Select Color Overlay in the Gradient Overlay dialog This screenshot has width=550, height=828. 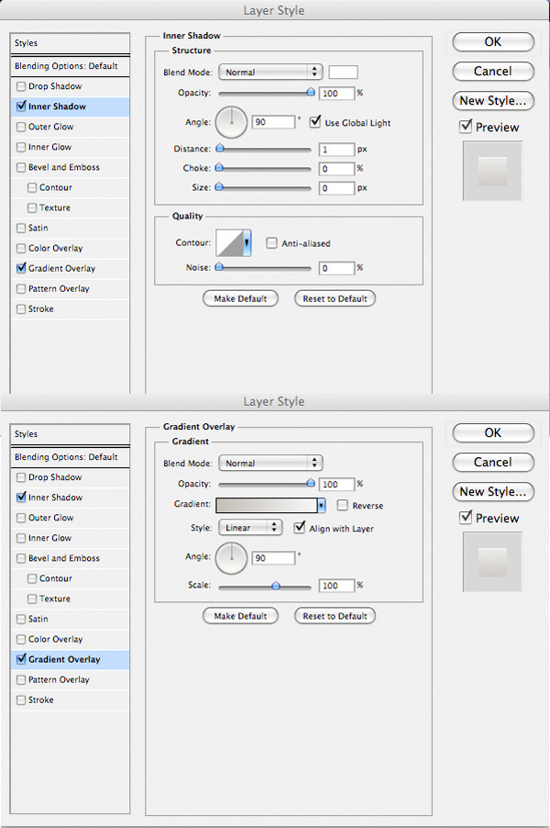71,639
